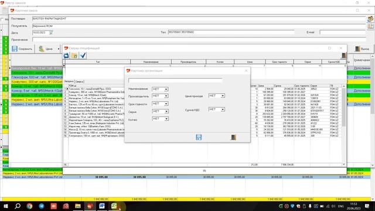Click the Тип column header
The height and width of the screenshot is (211, 375).
tap(98, 62)
